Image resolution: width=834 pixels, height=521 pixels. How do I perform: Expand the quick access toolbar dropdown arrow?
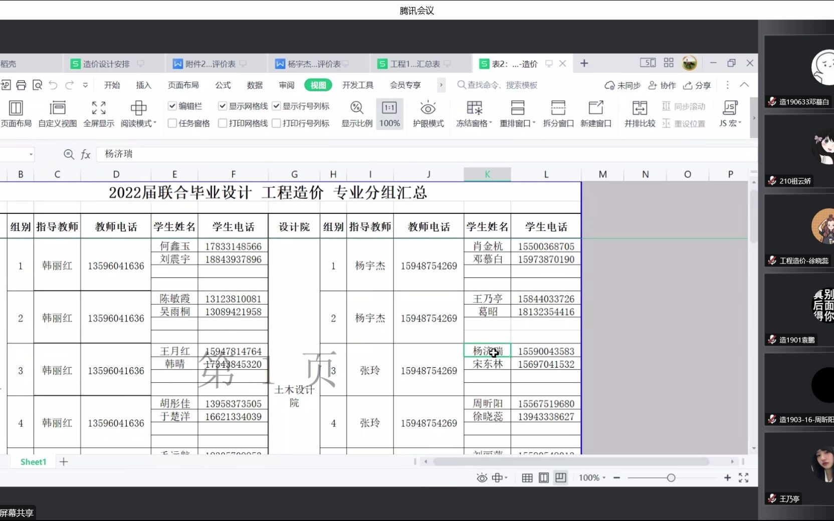[85, 85]
